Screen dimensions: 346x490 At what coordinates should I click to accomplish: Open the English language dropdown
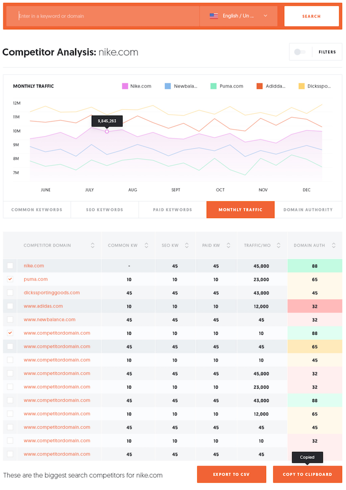coord(239,16)
